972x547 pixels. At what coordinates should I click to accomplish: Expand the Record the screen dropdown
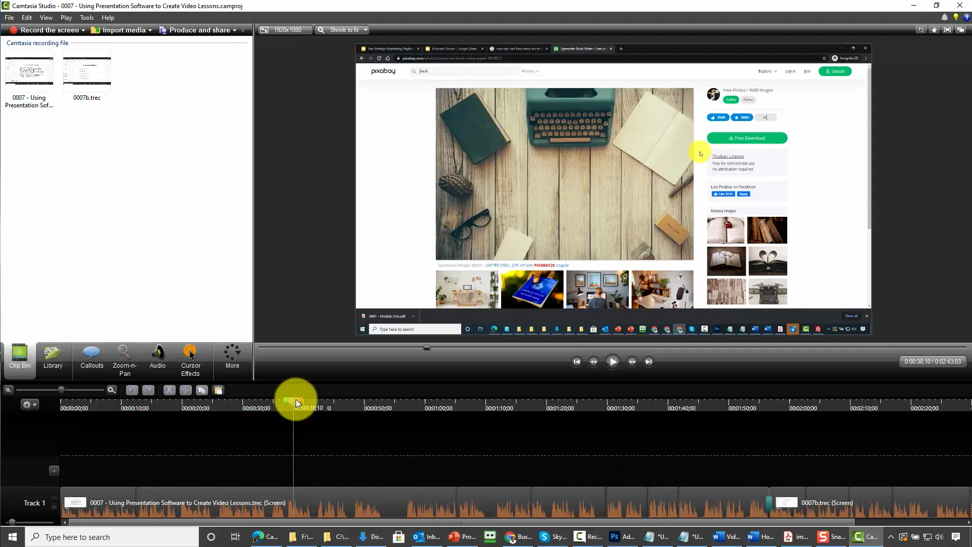coord(83,30)
